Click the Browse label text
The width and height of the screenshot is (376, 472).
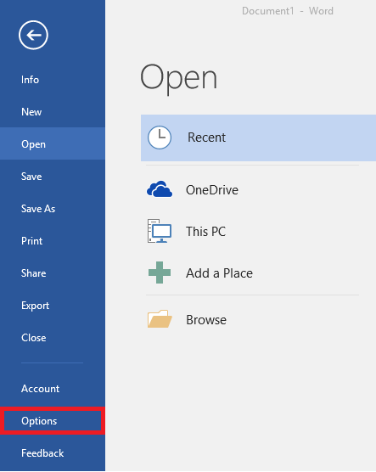click(206, 320)
